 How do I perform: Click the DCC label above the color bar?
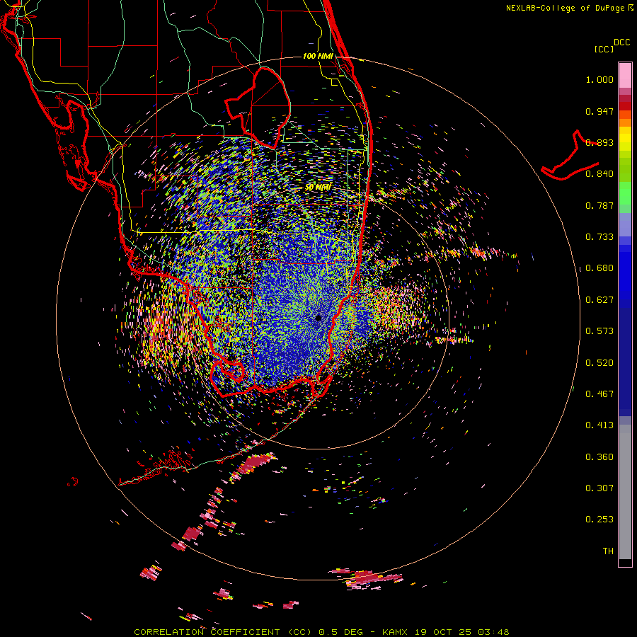(x=621, y=42)
